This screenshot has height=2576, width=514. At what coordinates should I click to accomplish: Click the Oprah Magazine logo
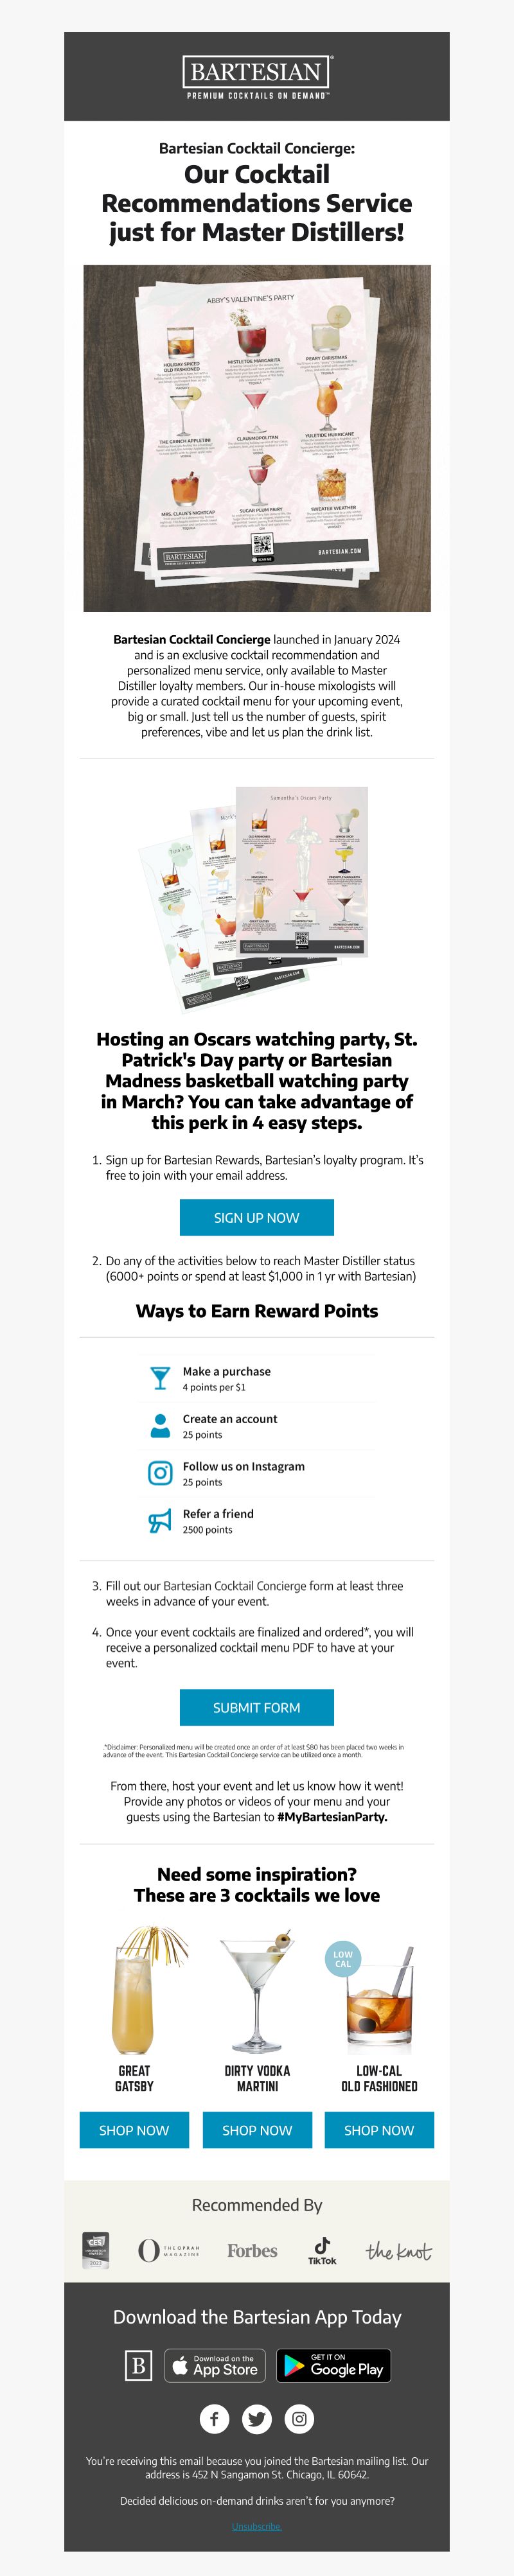pyautogui.click(x=169, y=2251)
